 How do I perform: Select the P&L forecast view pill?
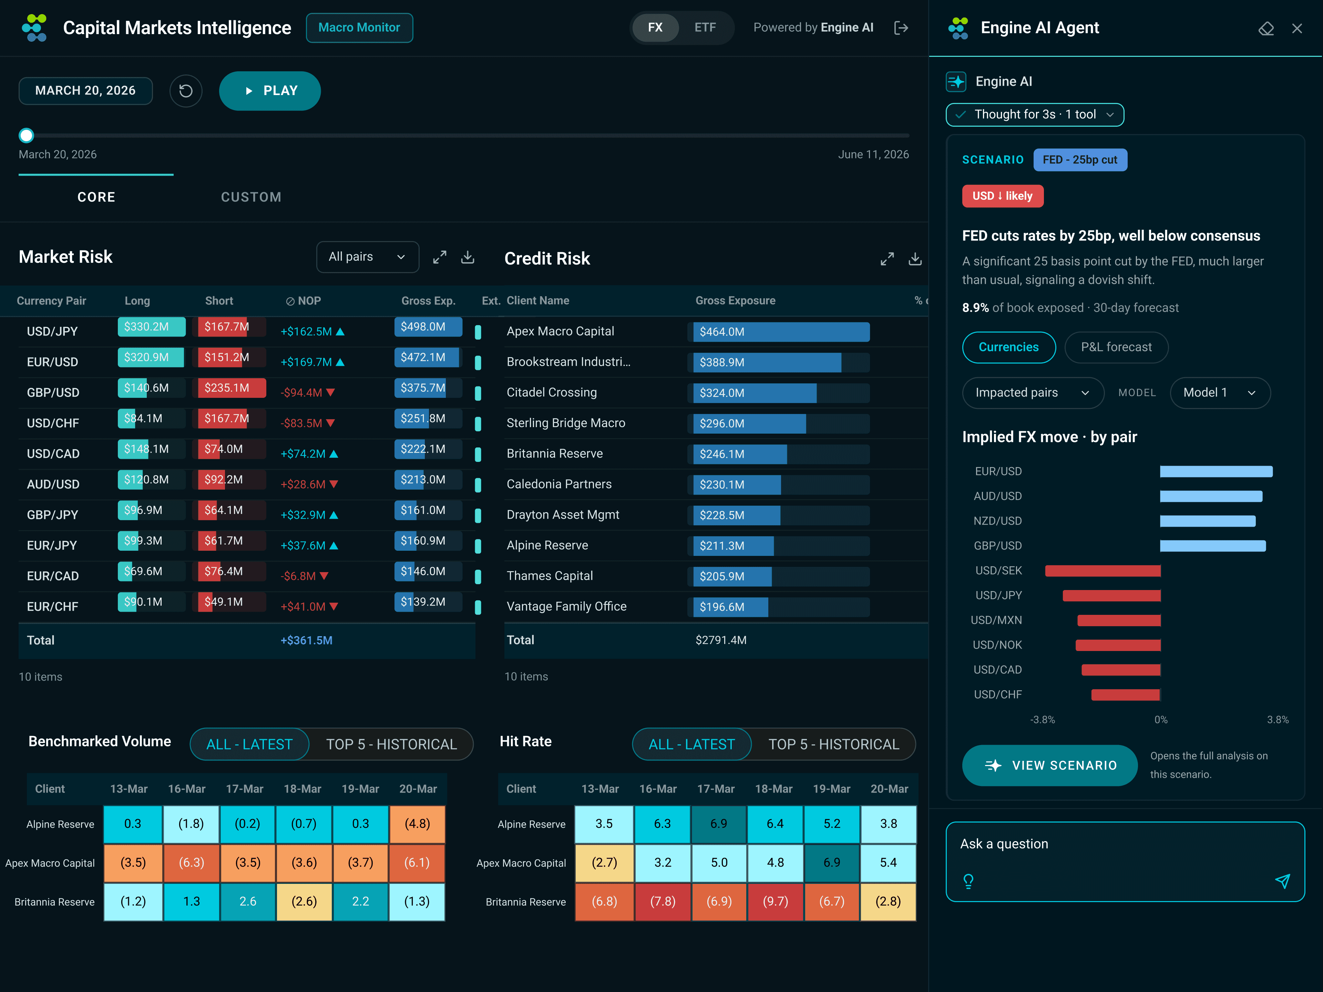click(1116, 348)
